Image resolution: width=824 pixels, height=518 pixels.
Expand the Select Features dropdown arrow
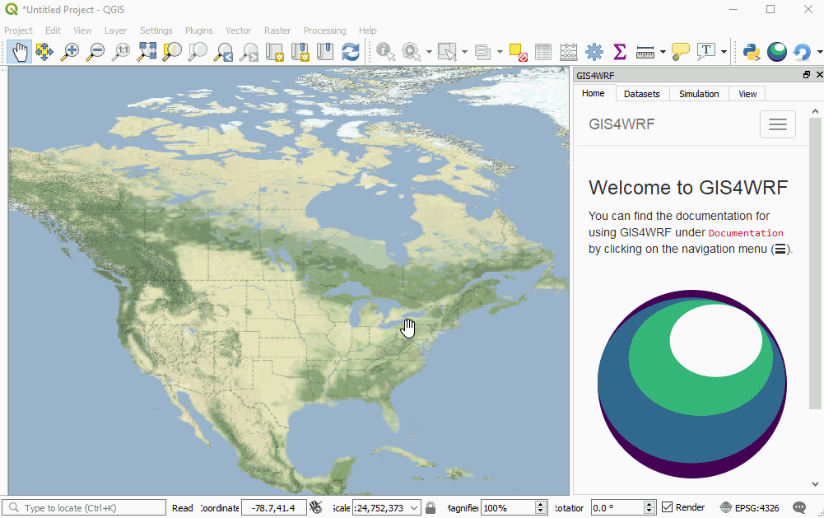(x=464, y=52)
